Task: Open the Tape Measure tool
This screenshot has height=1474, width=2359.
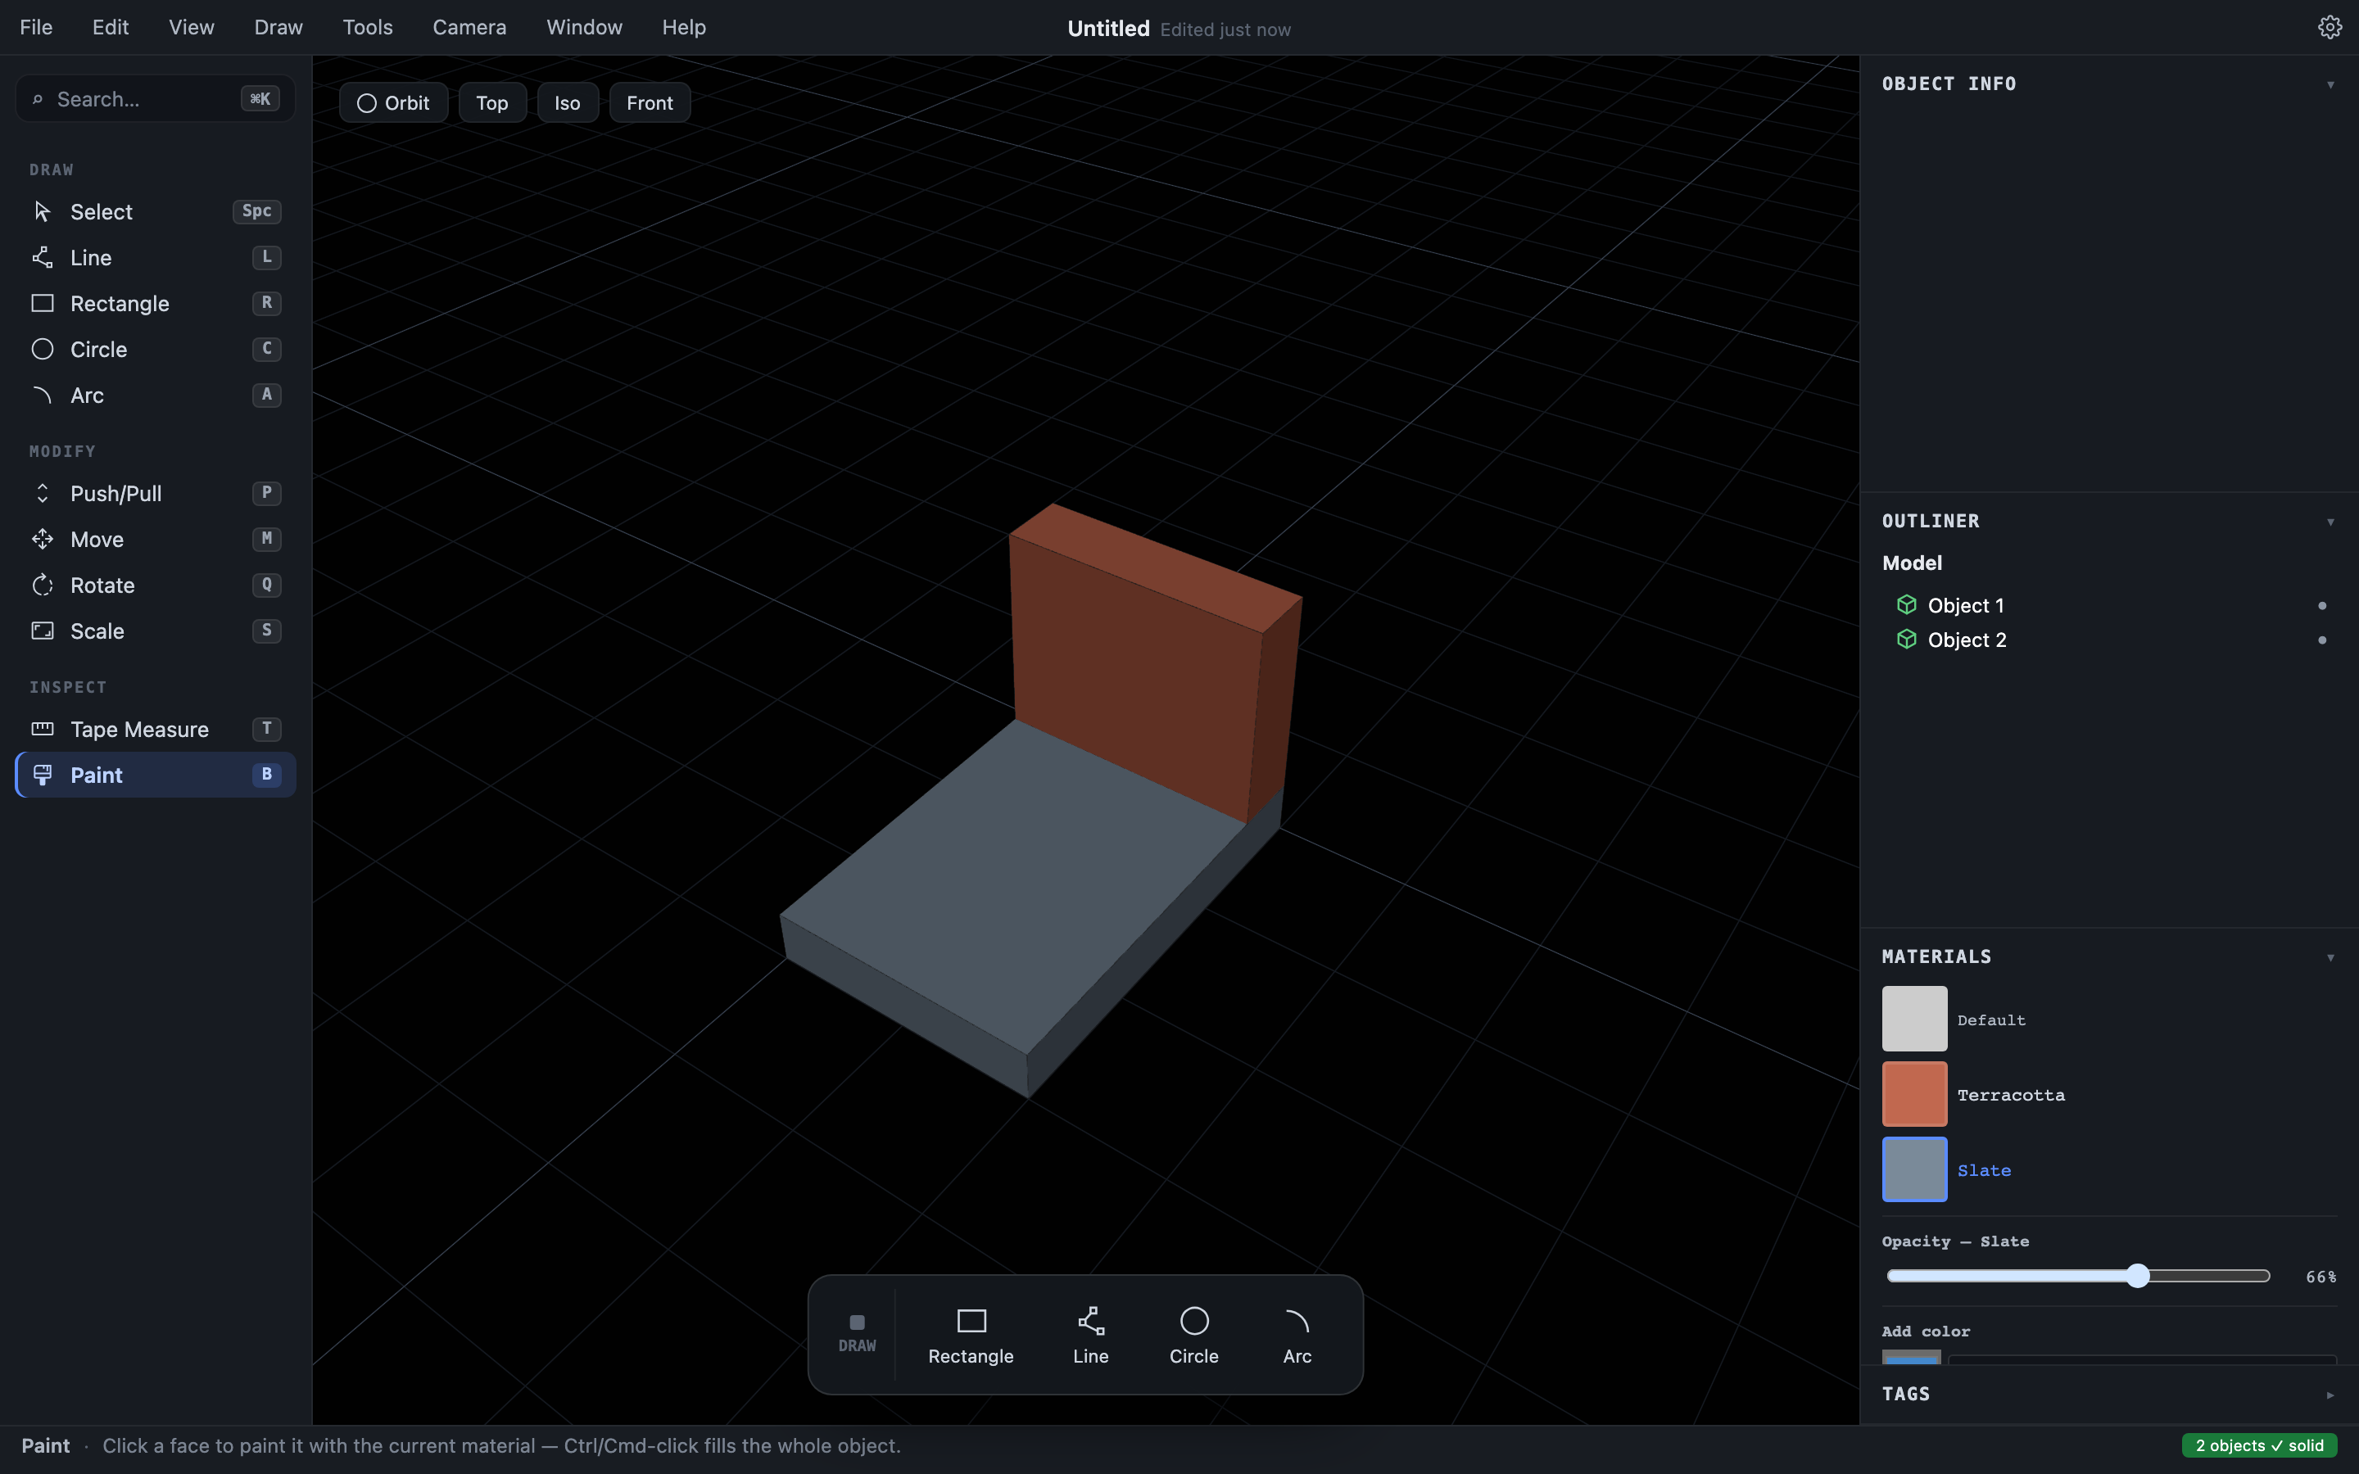Action: [x=156, y=729]
